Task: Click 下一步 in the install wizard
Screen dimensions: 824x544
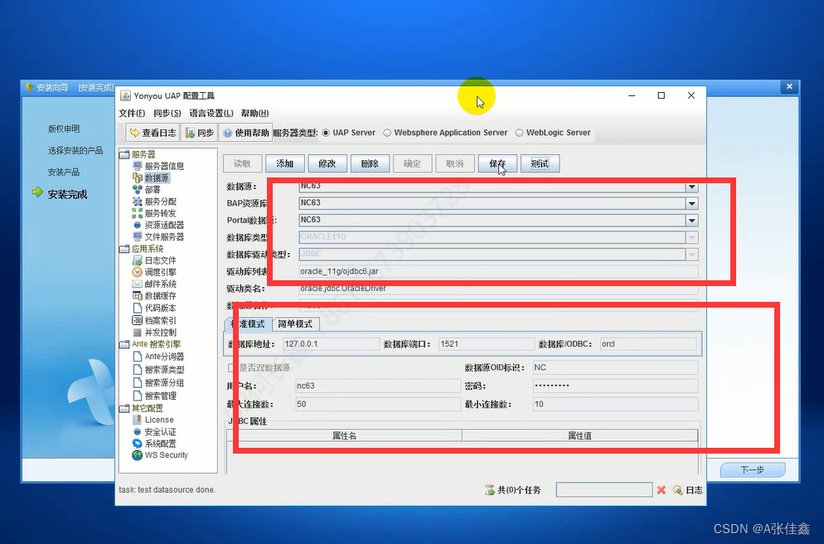Action: coord(753,470)
